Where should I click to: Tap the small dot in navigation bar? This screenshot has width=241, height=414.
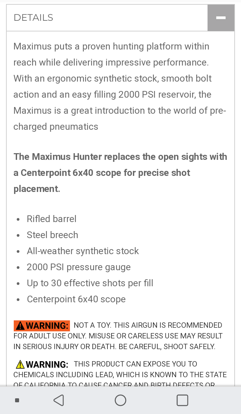[17, 400]
